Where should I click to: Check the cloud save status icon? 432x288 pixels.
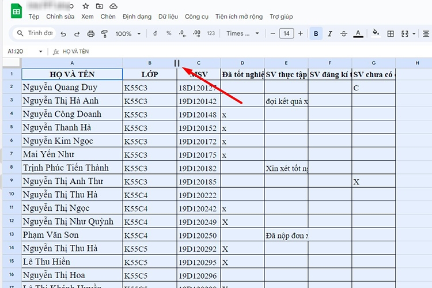coord(113,6)
